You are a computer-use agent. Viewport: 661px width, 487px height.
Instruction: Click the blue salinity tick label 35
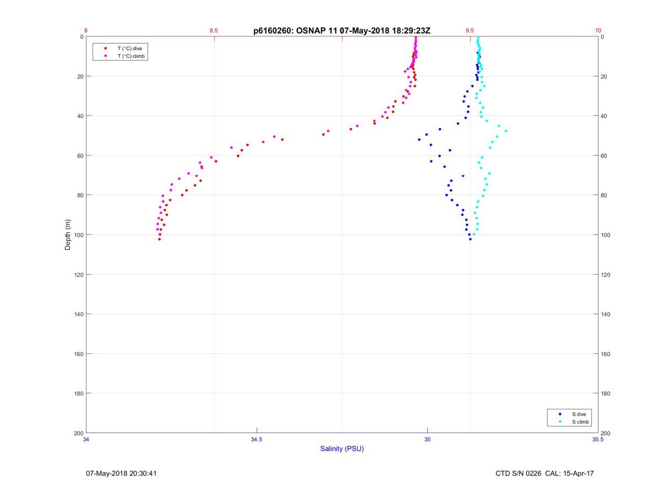coord(427,439)
